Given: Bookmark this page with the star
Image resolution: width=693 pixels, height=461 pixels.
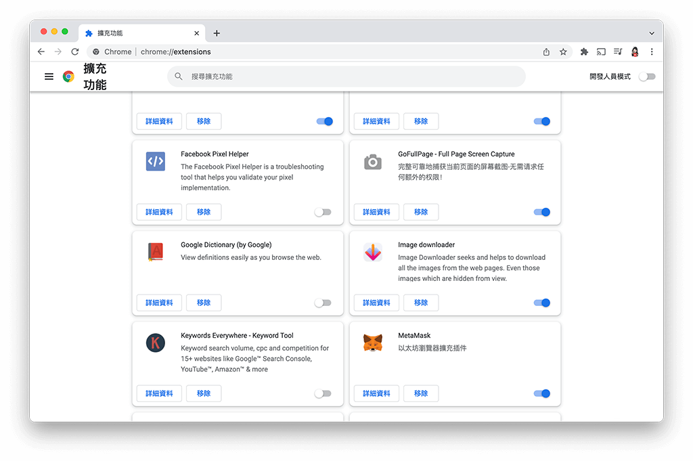Looking at the screenshot, I should (563, 51).
